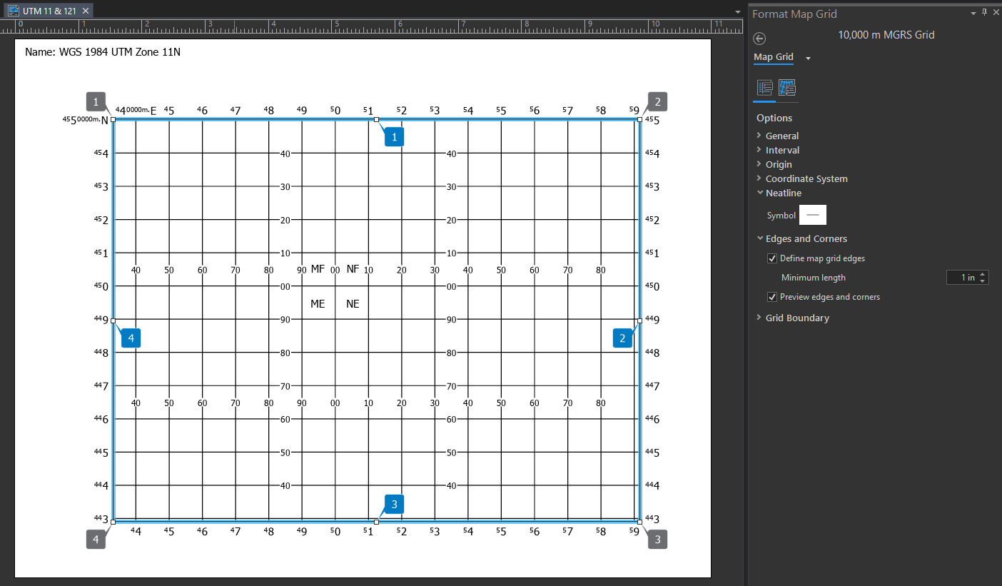Open the layout view tab list dropdown
Image resolution: width=1002 pixels, height=586 pixels.
tap(738, 12)
